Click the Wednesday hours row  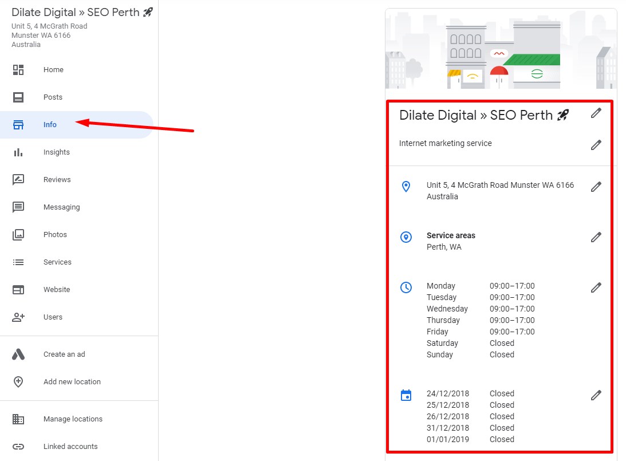481,309
